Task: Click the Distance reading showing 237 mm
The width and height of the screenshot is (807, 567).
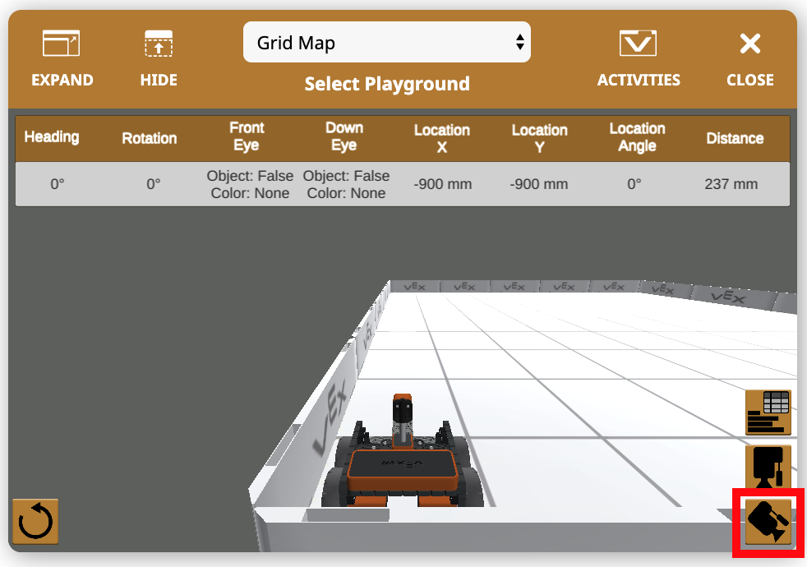Action: tap(731, 183)
